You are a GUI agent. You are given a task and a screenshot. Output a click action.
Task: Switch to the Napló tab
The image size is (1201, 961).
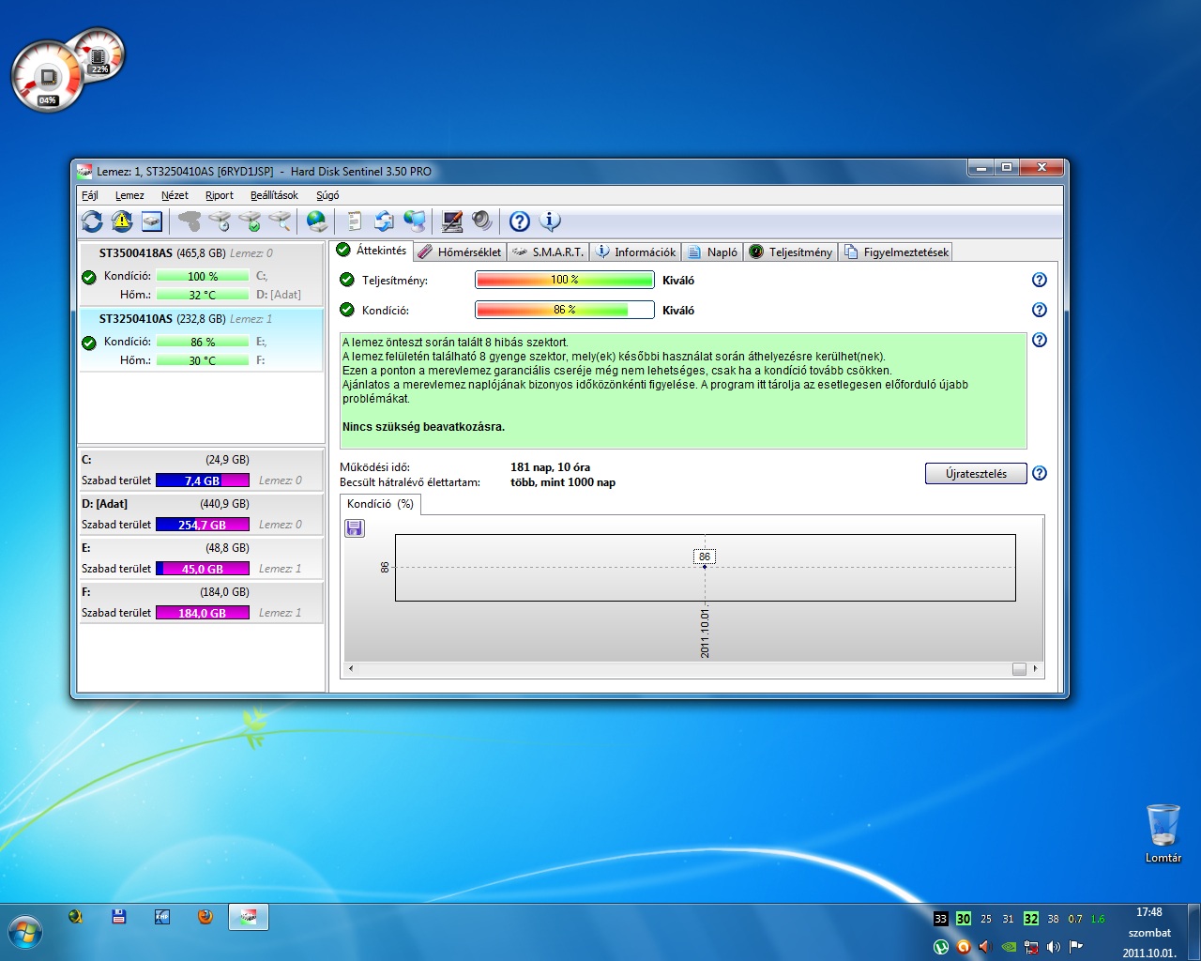[x=712, y=252]
